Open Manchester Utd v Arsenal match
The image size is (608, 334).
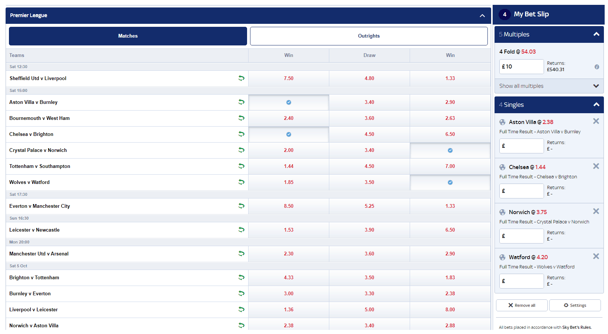coord(39,254)
